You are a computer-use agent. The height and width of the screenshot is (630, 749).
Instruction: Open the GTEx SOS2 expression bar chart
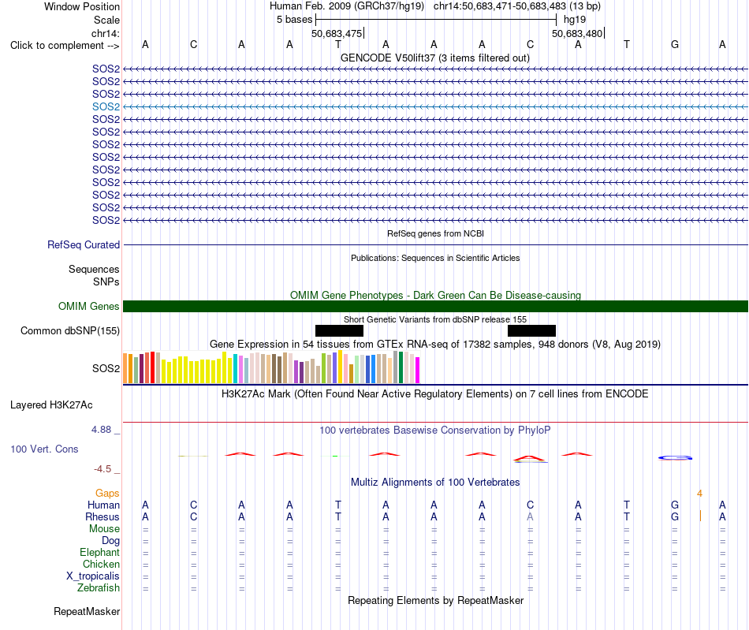pyautogui.click(x=271, y=367)
